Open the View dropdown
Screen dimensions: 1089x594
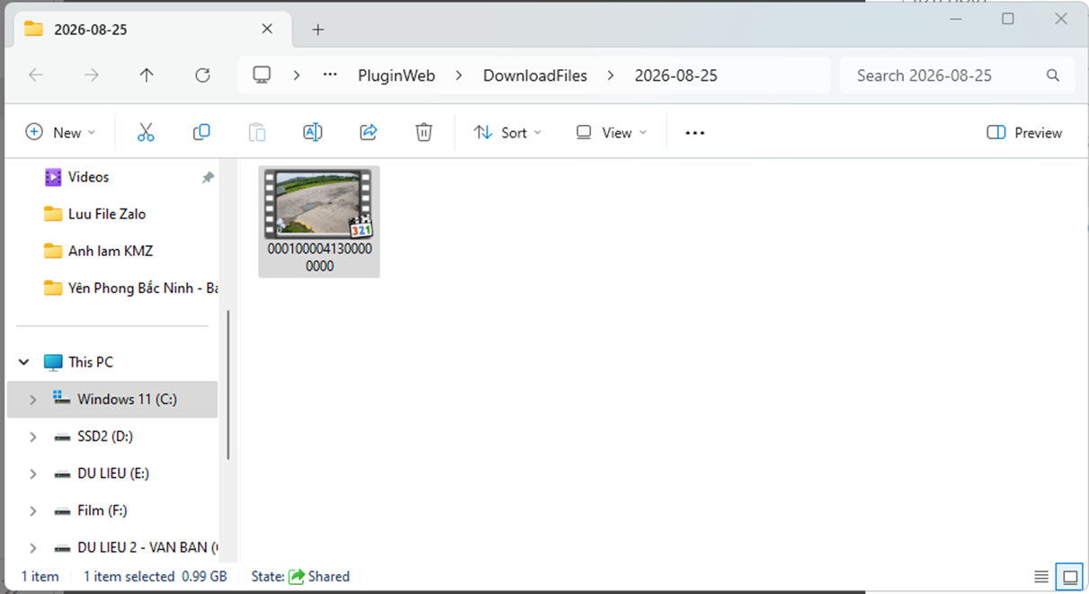611,133
